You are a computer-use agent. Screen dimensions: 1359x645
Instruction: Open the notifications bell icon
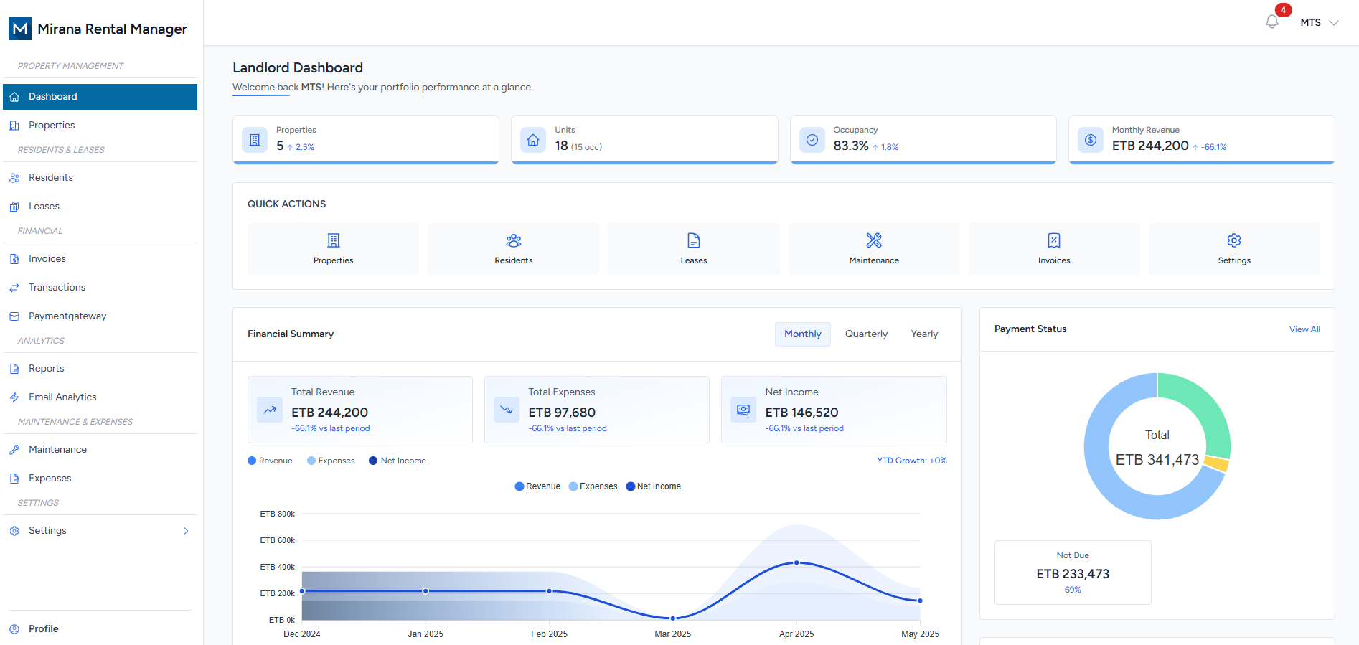(x=1272, y=22)
